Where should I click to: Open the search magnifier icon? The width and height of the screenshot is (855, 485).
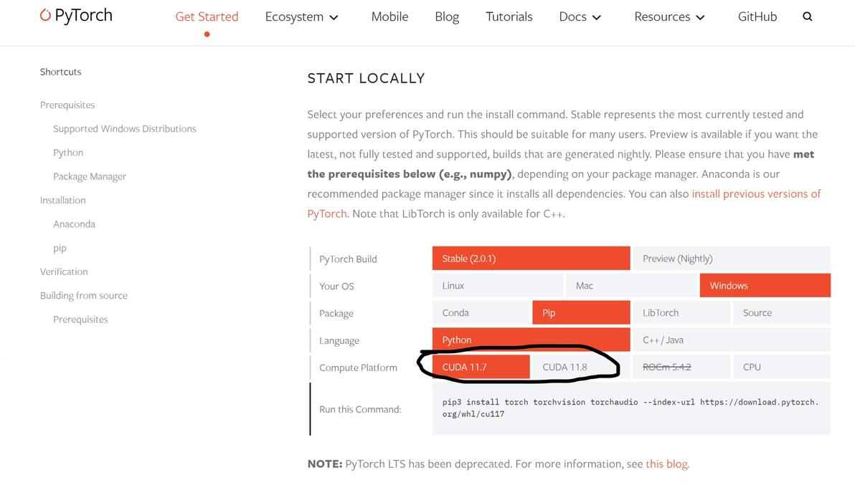point(808,16)
